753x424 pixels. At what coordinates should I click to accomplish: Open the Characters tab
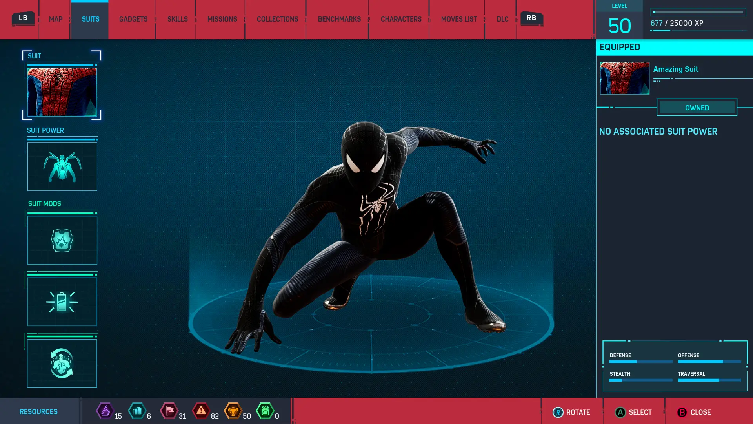click(x=401, y=19)
